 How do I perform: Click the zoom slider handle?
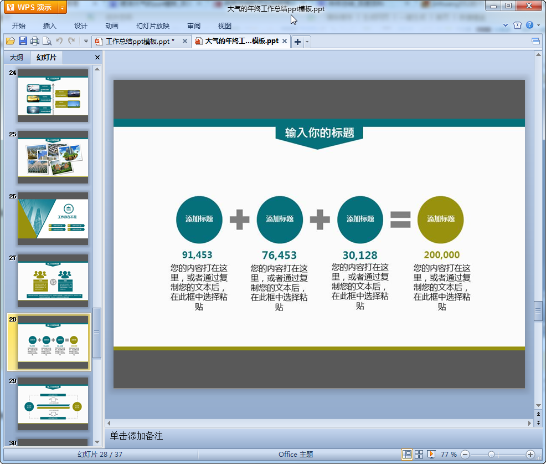pos(491,455)
